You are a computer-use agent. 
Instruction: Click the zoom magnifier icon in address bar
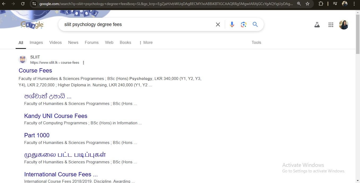(299, 4)
